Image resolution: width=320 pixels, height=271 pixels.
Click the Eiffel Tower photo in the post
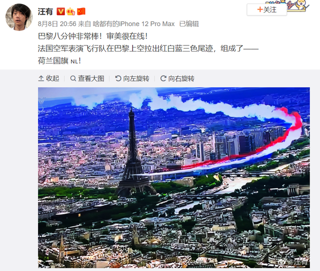click(174, 177)
